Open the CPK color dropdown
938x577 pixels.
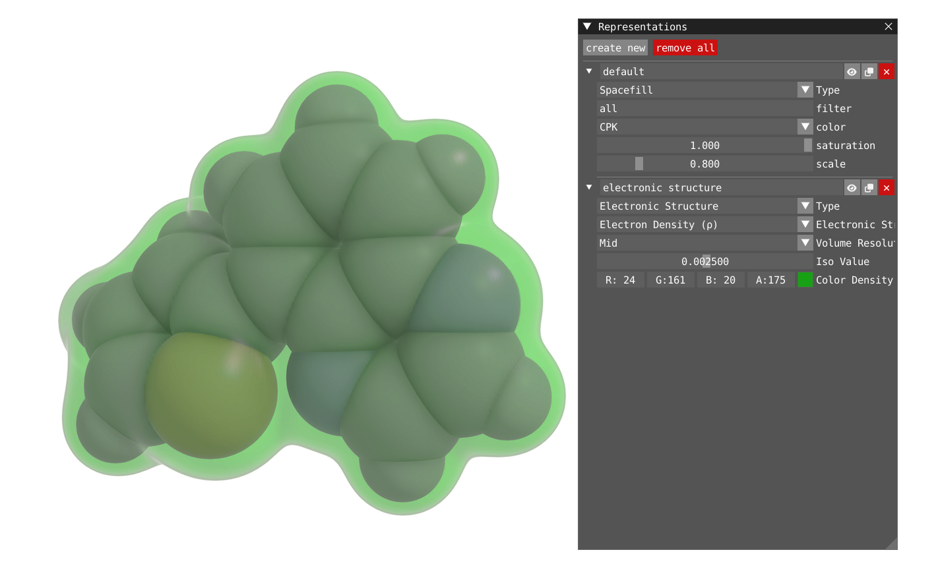pyautogui.click(x=805, y=127)
